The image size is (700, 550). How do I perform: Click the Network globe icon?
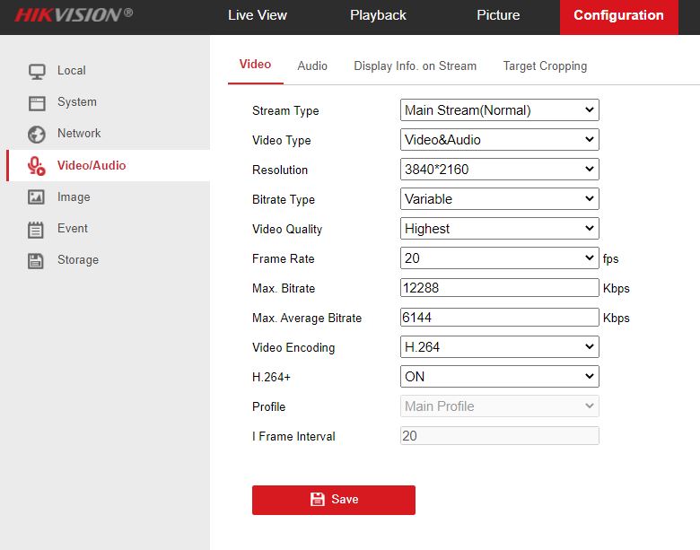[x=36, y=134]
